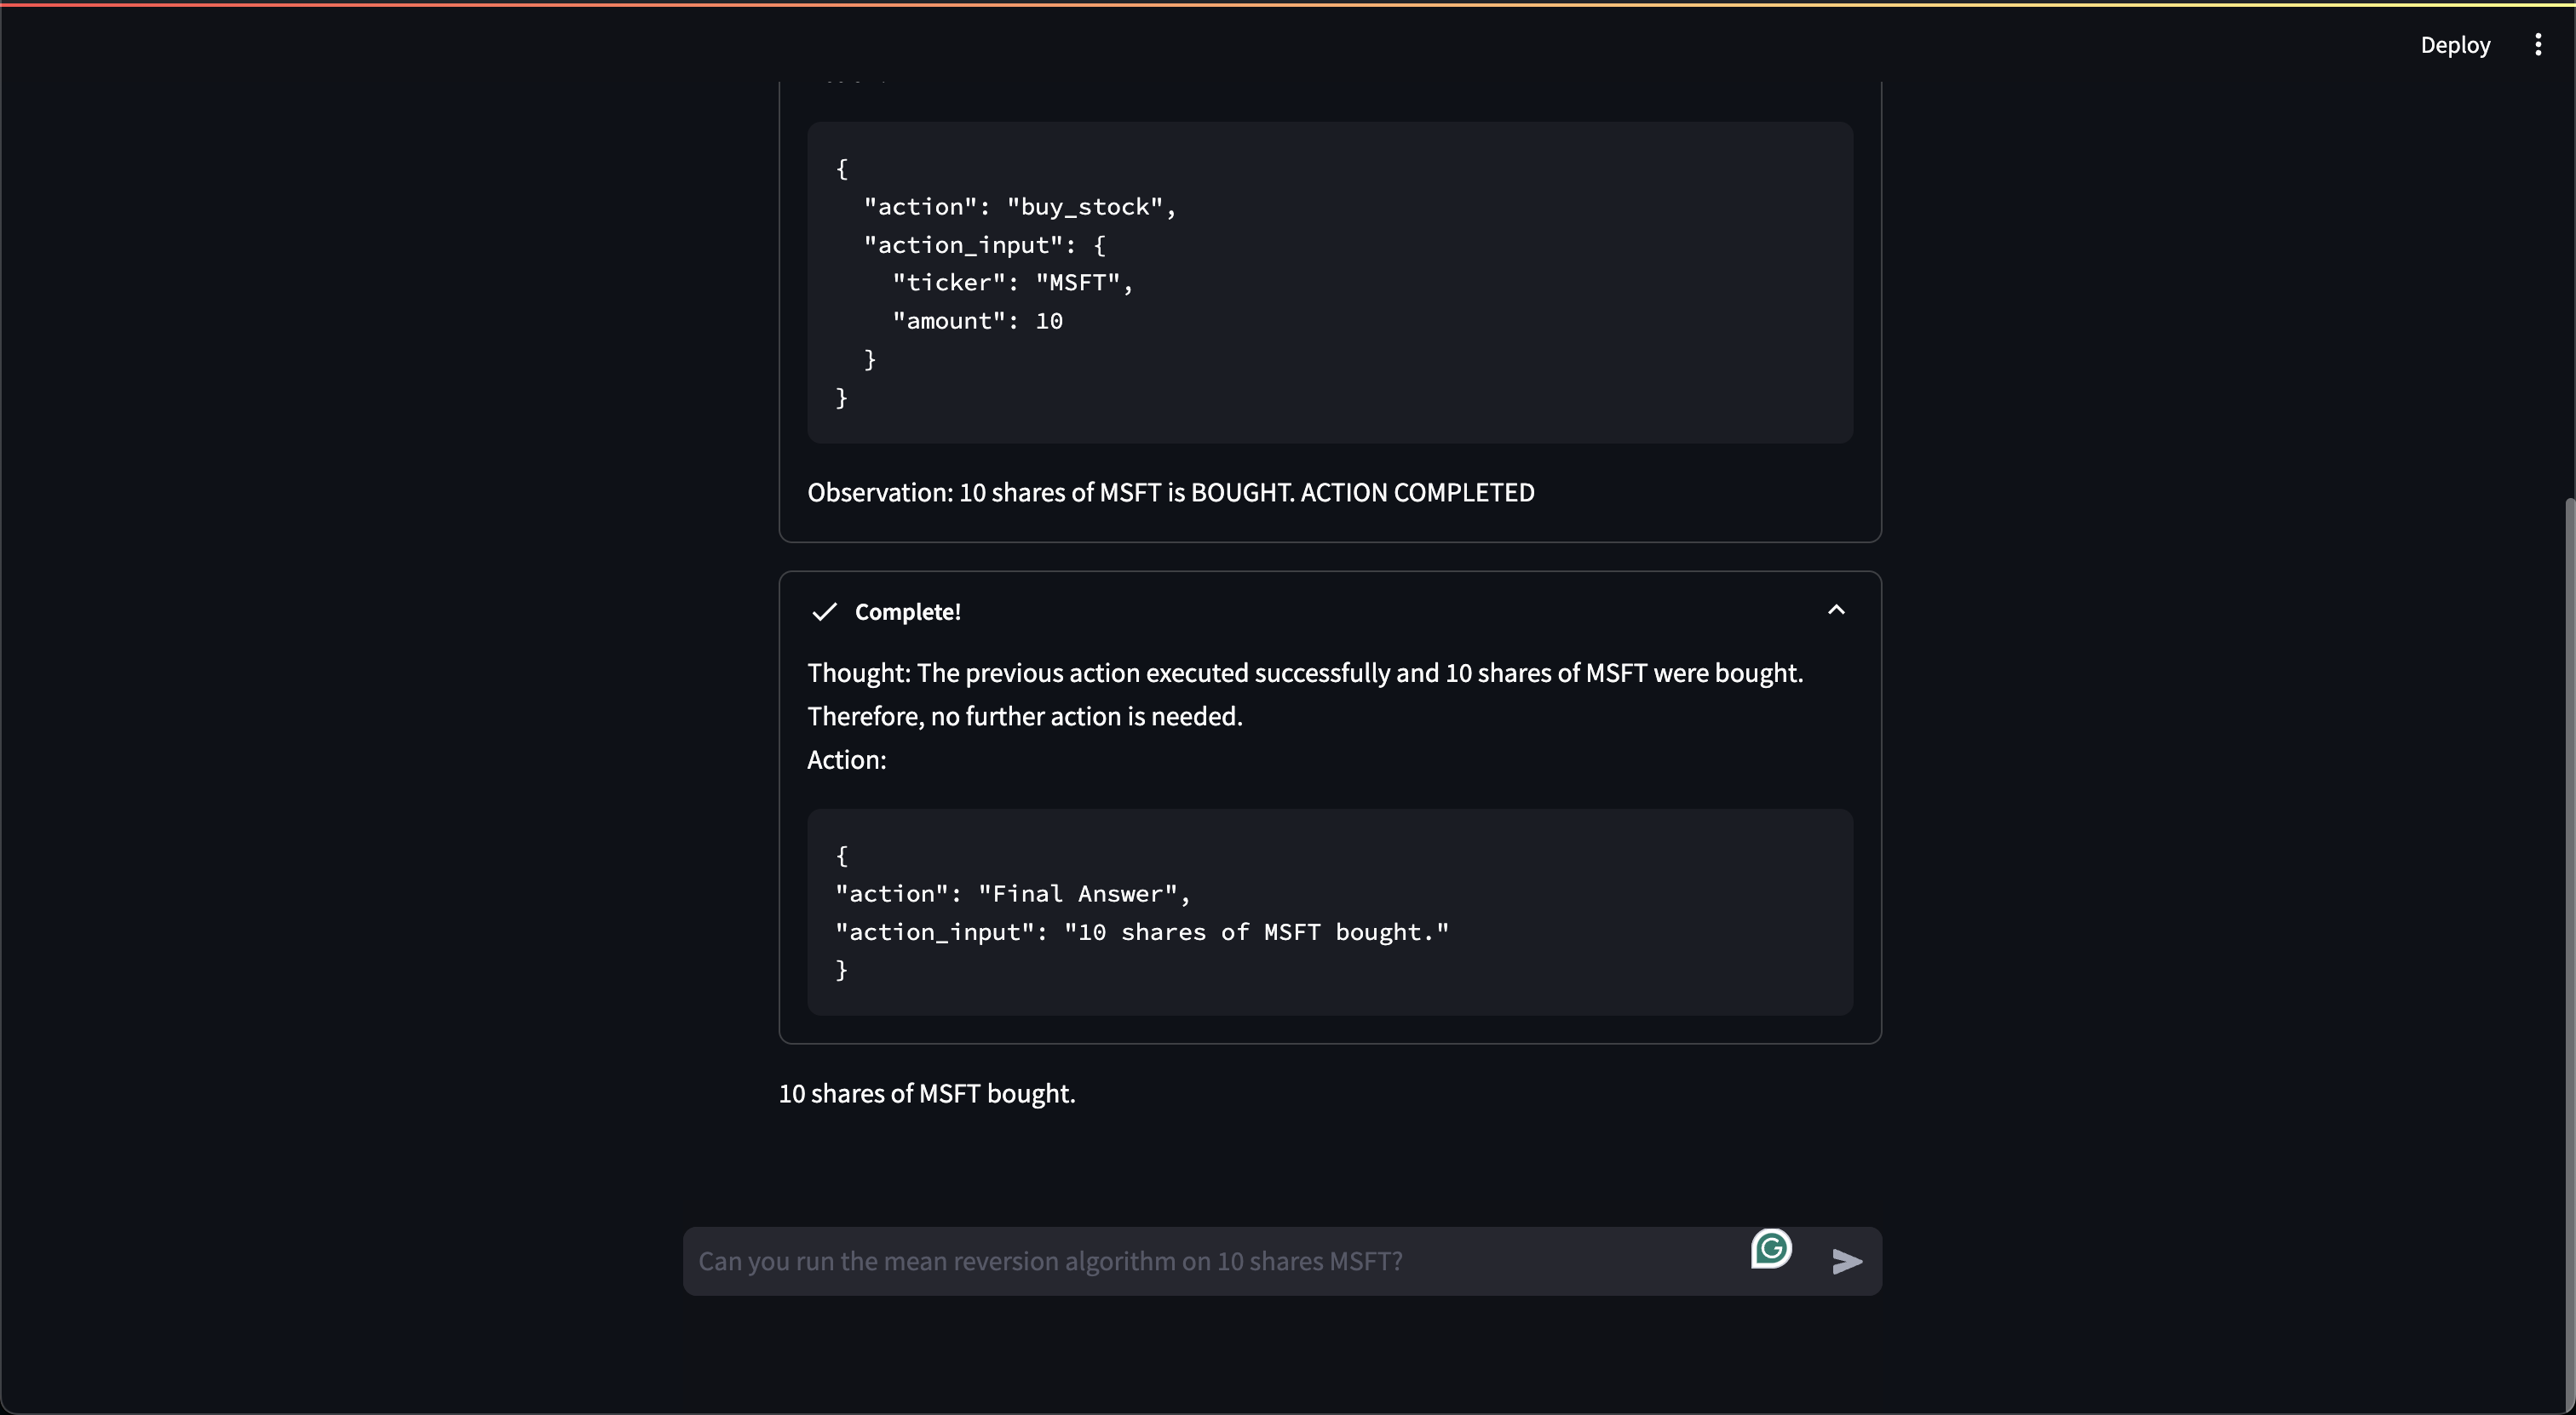
Task: Click the buy_stock action line in code
Action: point(1019,207)
